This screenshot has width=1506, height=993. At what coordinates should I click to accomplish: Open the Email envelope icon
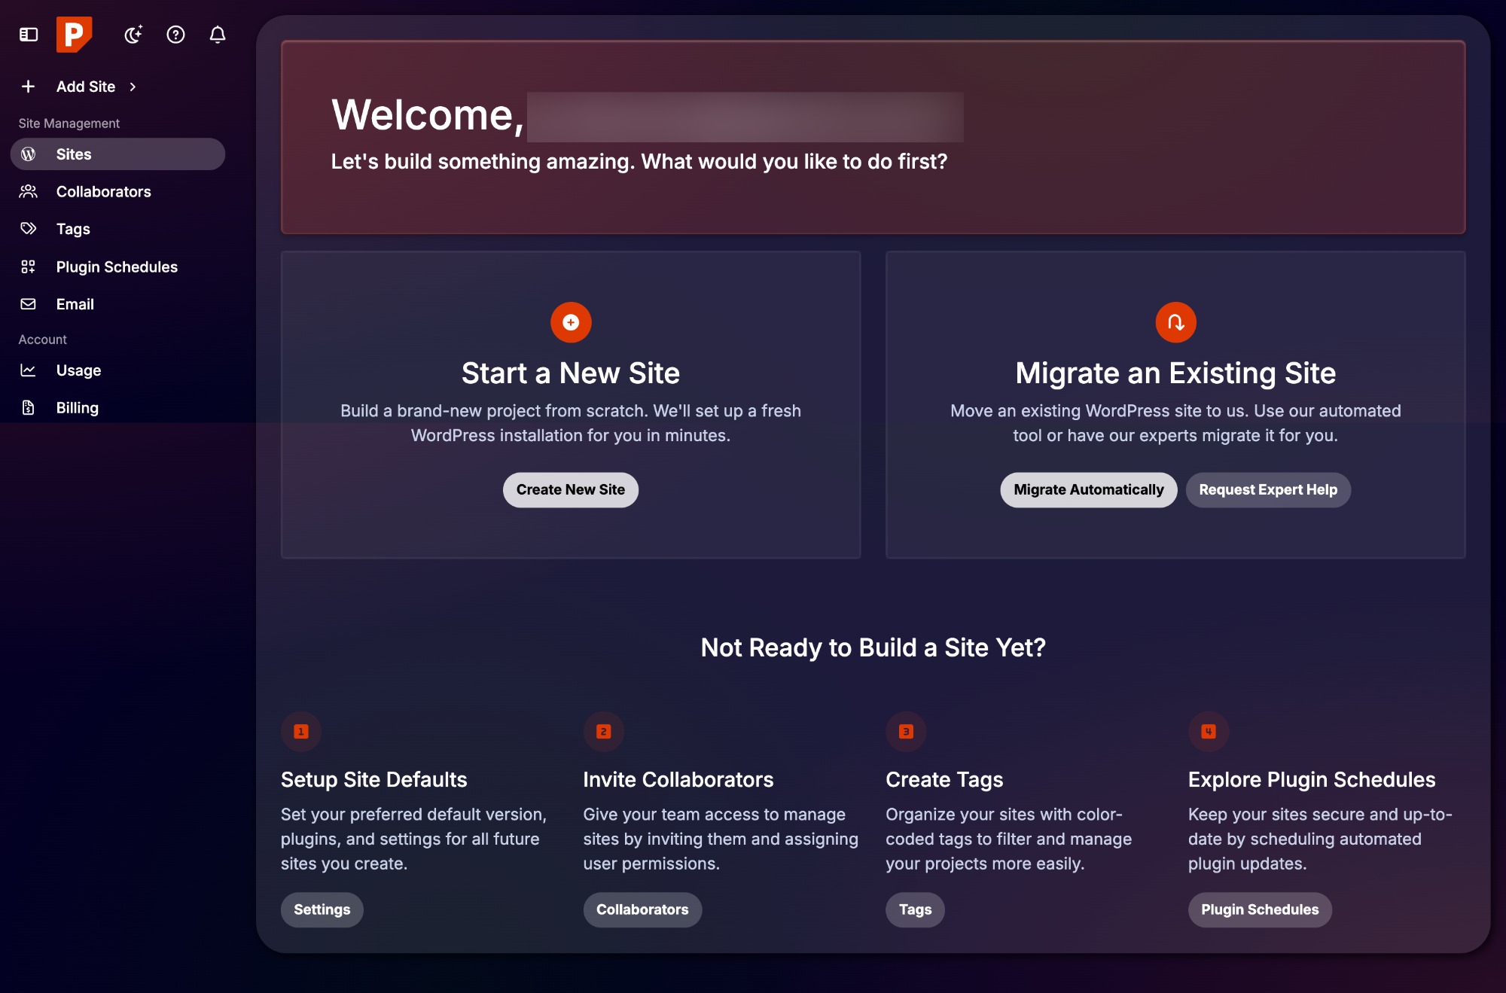[29, 303]
